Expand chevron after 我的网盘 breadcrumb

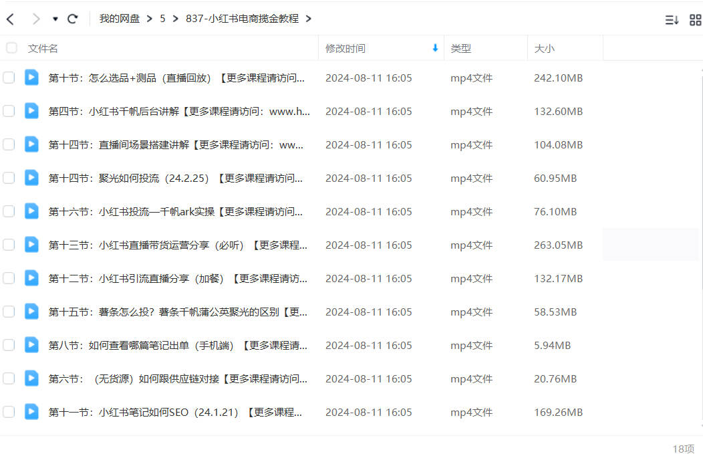[x=150, y=19]
